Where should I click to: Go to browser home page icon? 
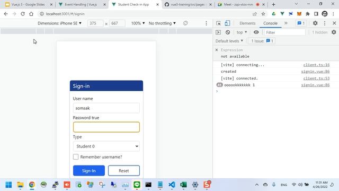pos(31,14)
